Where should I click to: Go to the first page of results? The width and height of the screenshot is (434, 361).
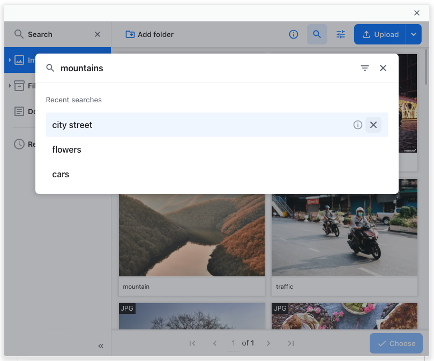pos(192,343)
